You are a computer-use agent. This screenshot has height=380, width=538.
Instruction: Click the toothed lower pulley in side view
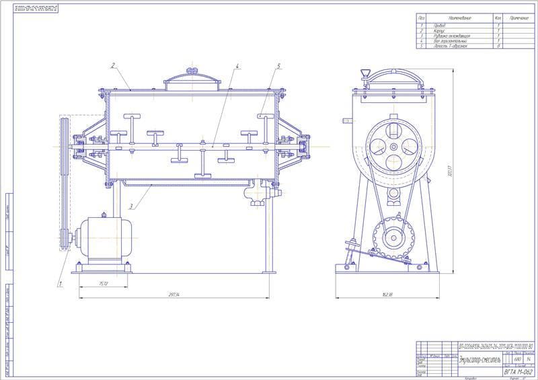pyautogui.click(x=393, y=237)
